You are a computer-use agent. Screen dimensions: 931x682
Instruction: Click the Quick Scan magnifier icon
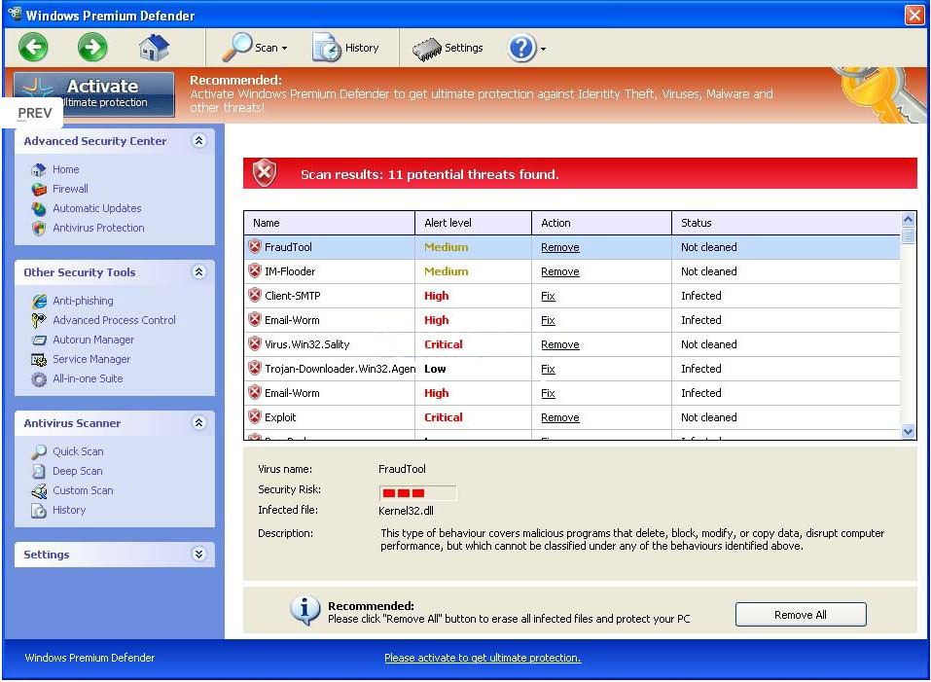[x=39, y=451]
